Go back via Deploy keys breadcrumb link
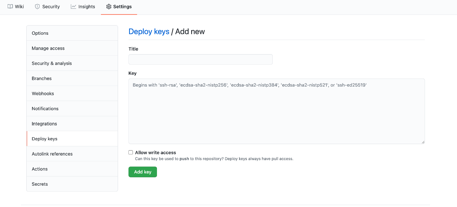The height and width of the screenshot is (207, 457). 149,32
